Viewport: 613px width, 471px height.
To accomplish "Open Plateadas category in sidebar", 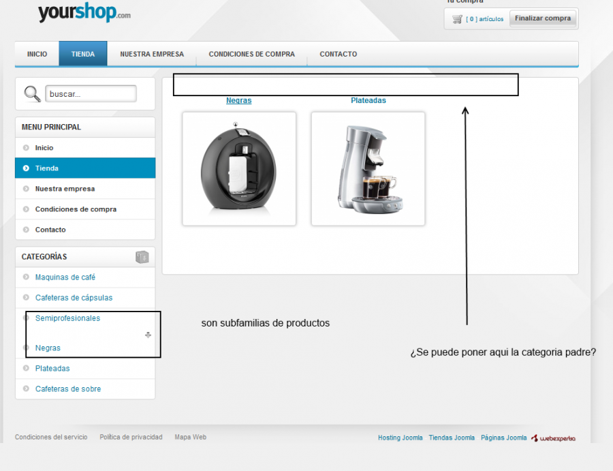I will tap(52, 369).
